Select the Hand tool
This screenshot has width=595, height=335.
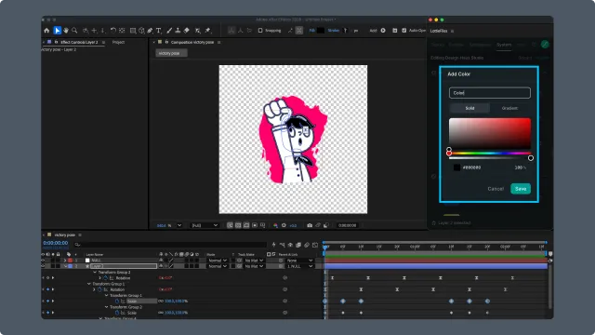(x=66, y=31)
